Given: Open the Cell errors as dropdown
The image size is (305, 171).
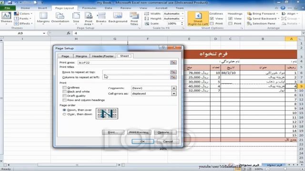Looking at the screenshot, I should click(x=173, y=94).
